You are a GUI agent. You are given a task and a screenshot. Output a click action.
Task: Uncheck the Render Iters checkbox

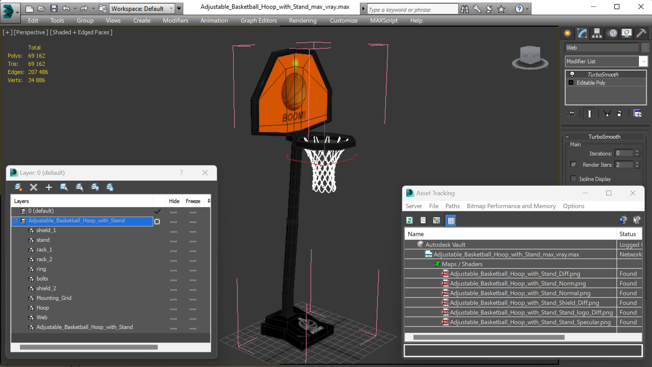tap(574, 164)
